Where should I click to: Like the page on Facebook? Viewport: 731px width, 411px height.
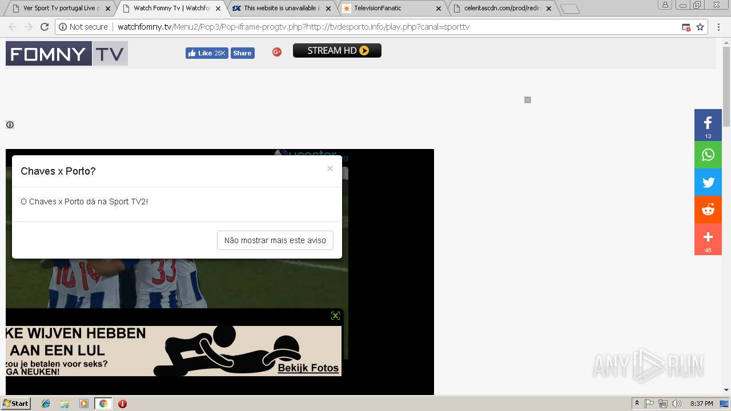207,53
